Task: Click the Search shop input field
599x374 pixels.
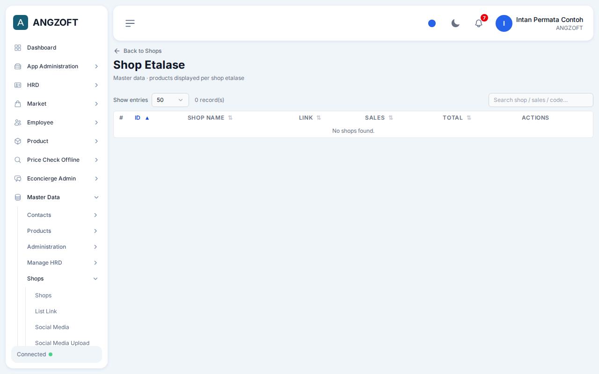Action: click(x=541, y=100)
